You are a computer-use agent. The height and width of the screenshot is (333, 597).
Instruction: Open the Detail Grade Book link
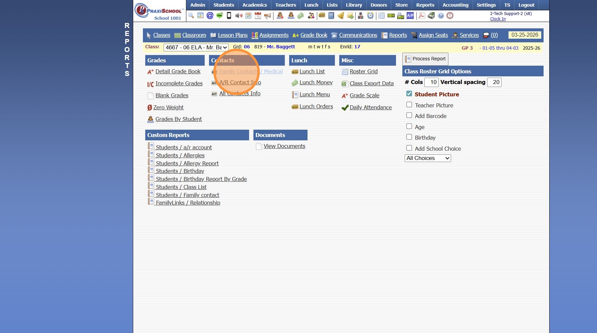[178, 71]
